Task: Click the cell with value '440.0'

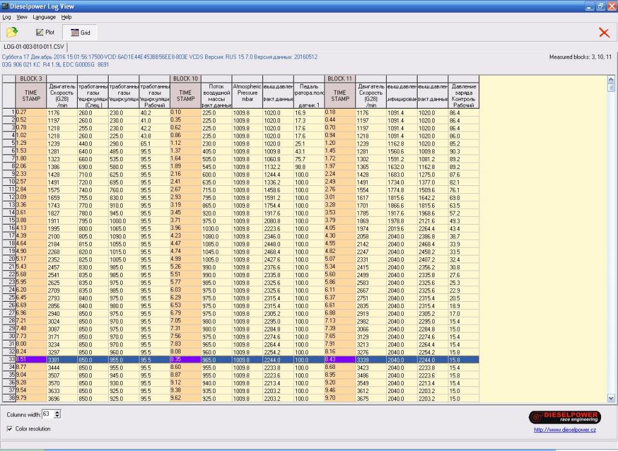Action: coord(92,144)
